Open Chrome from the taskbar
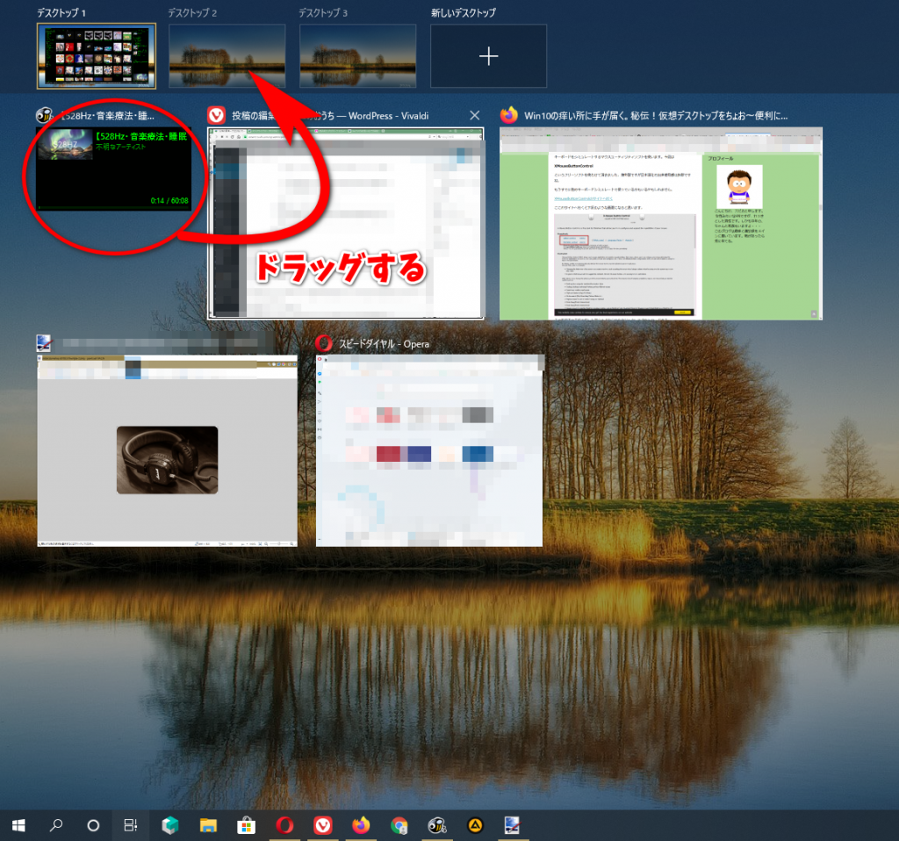The height and width of the screenshot is (841, 899). coord(399,824)
